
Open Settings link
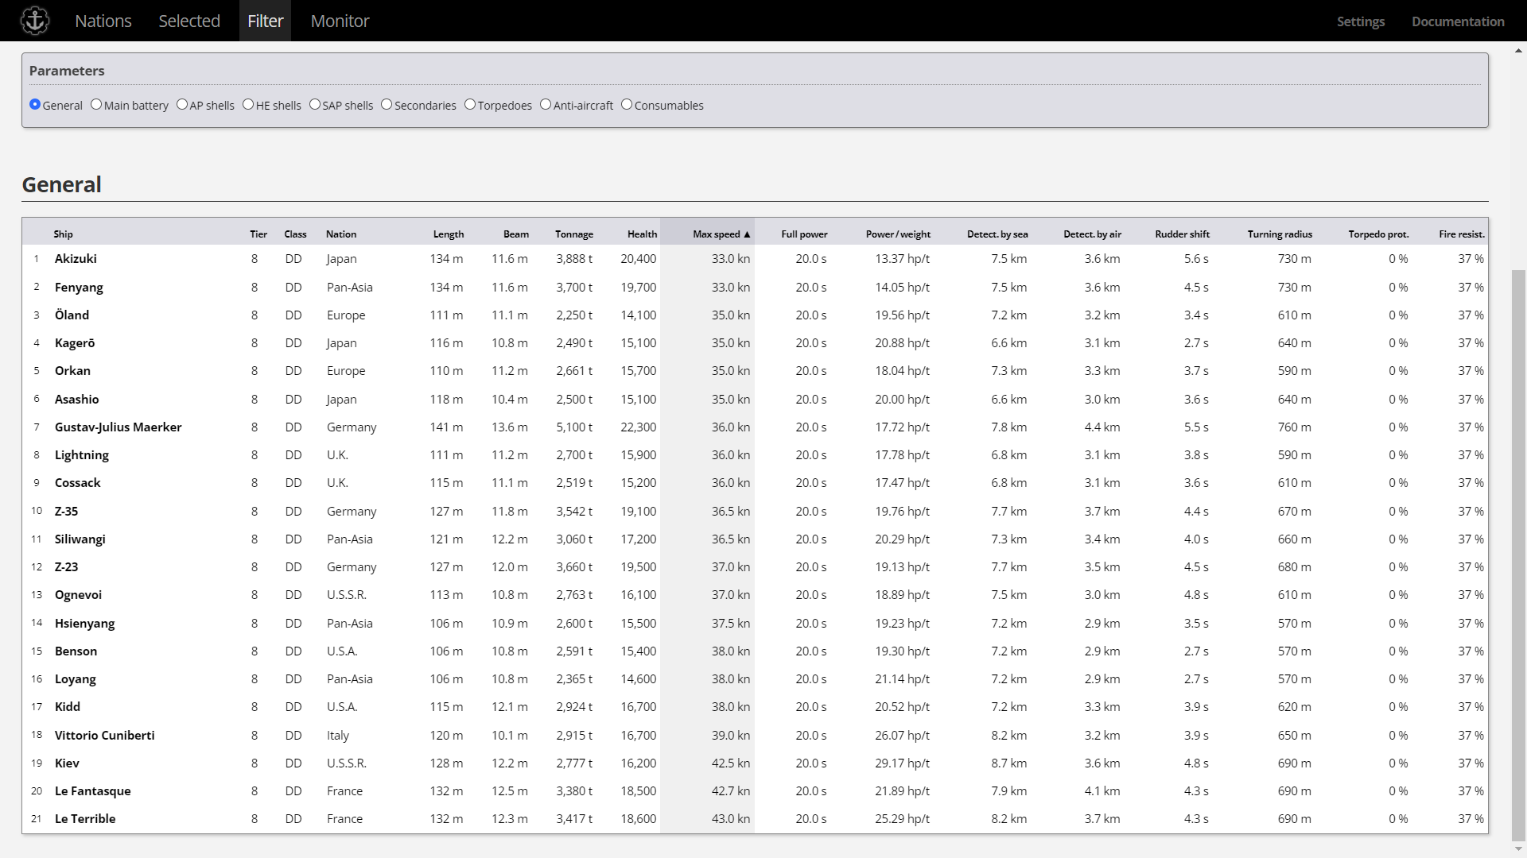click(x=1360, y=21)
